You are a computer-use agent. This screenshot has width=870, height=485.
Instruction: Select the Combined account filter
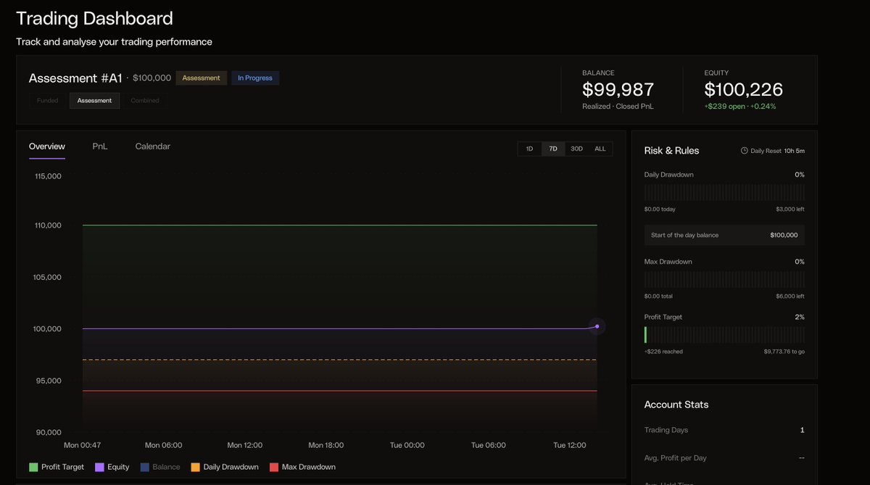145,101
